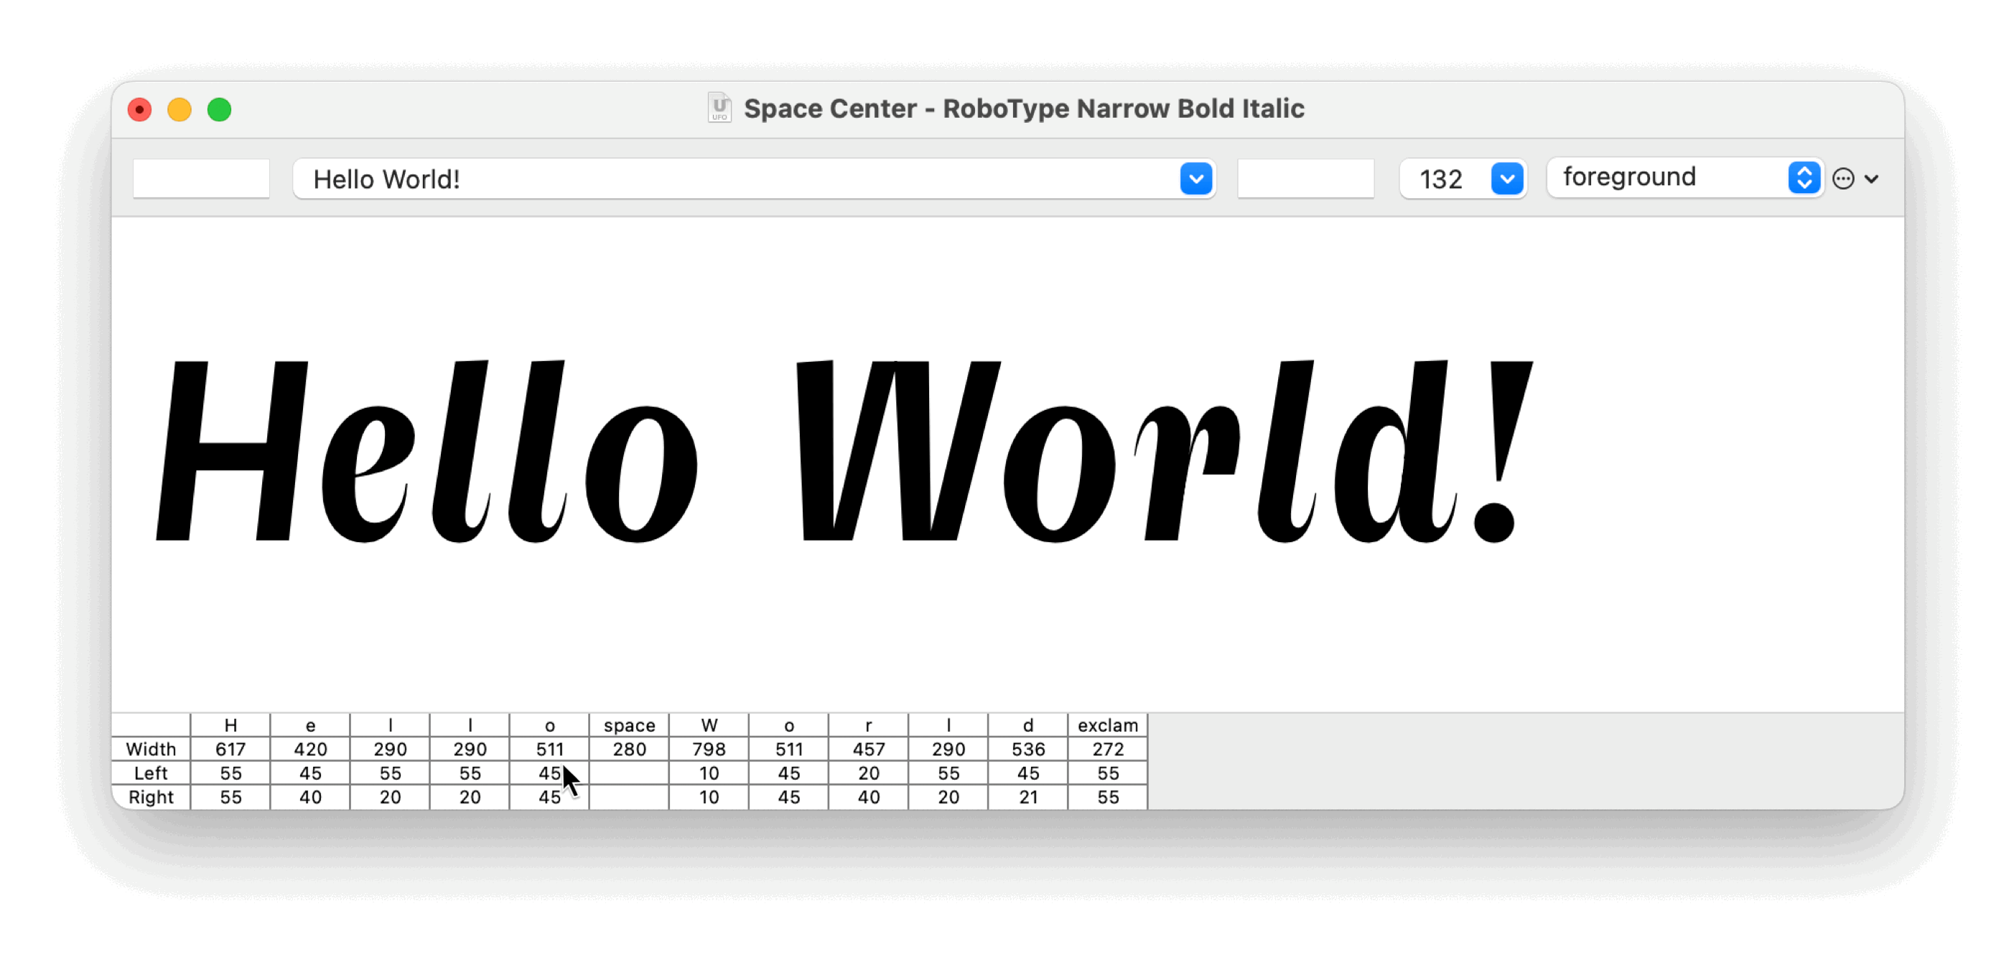Zoom the Space Center window with green button
The image size is (2014, 957).
coord(219,109)
